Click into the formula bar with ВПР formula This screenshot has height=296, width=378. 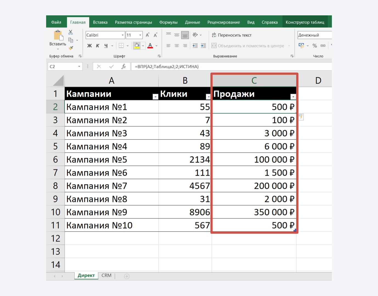(232, 66)
